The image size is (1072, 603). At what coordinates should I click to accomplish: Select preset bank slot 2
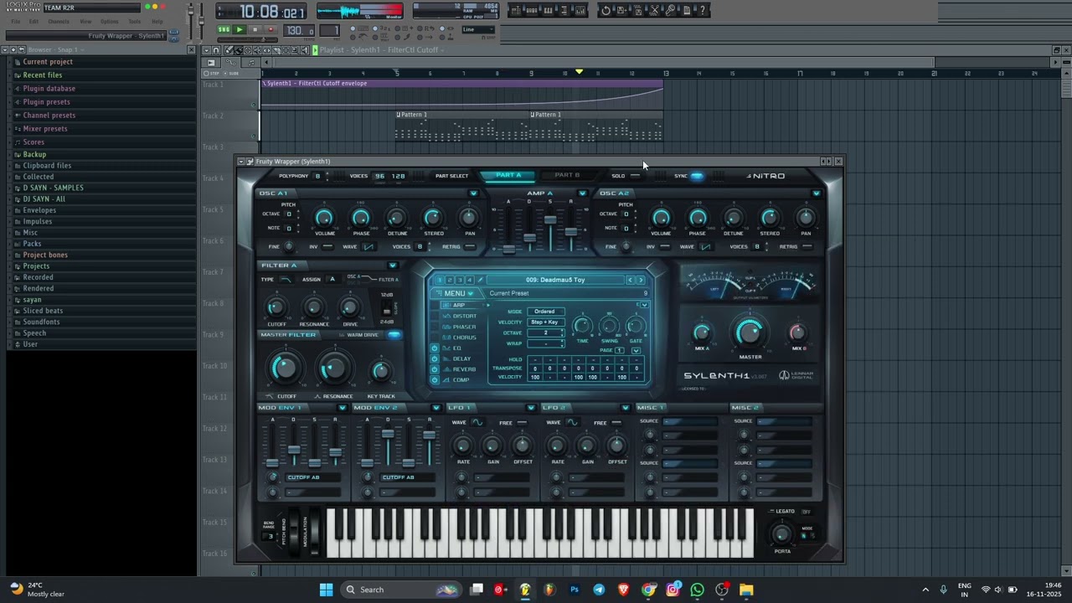coord(450,280)
